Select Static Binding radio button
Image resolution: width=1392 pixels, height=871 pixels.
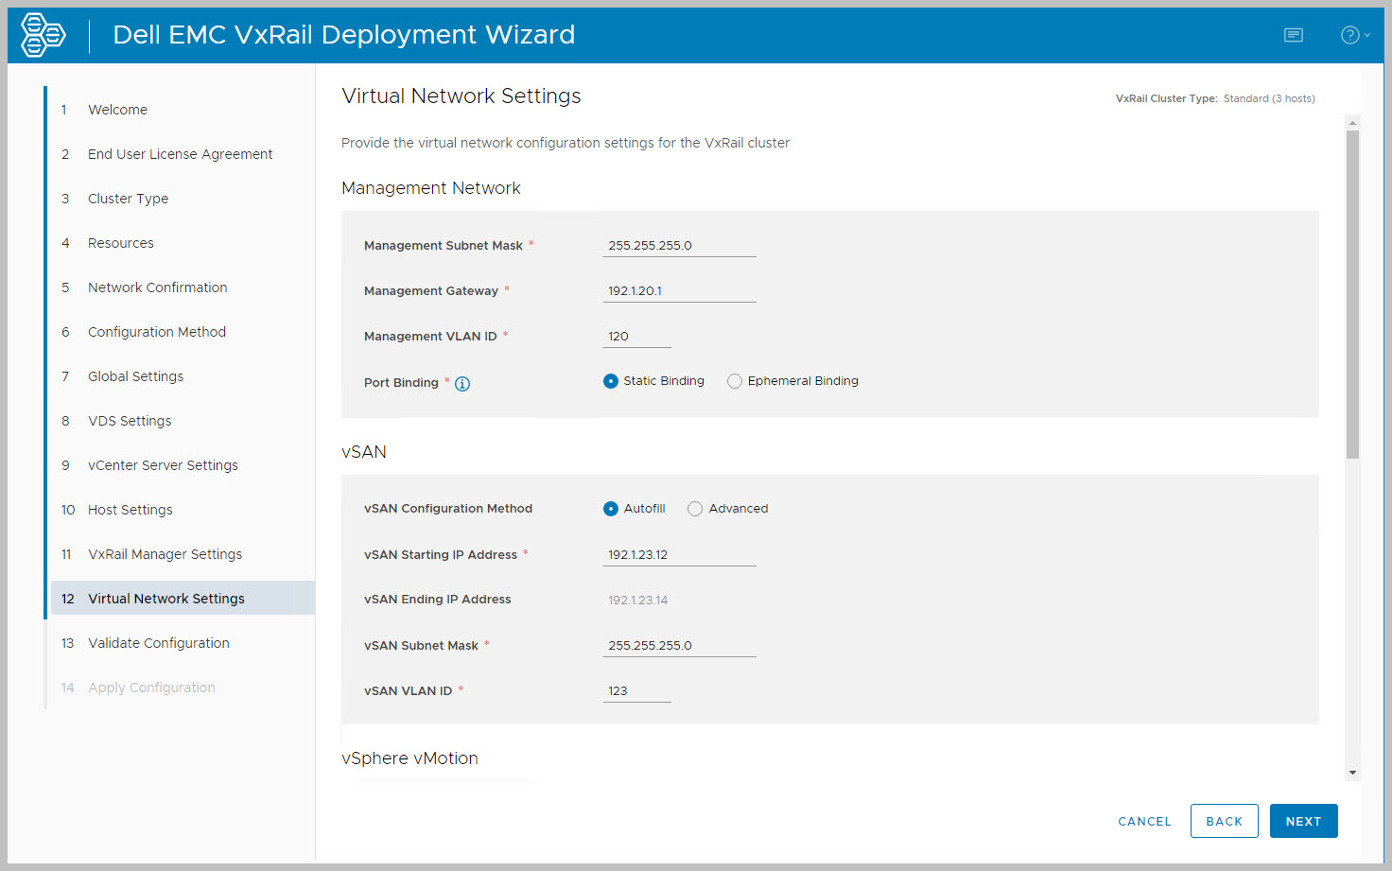coord(611,381)
